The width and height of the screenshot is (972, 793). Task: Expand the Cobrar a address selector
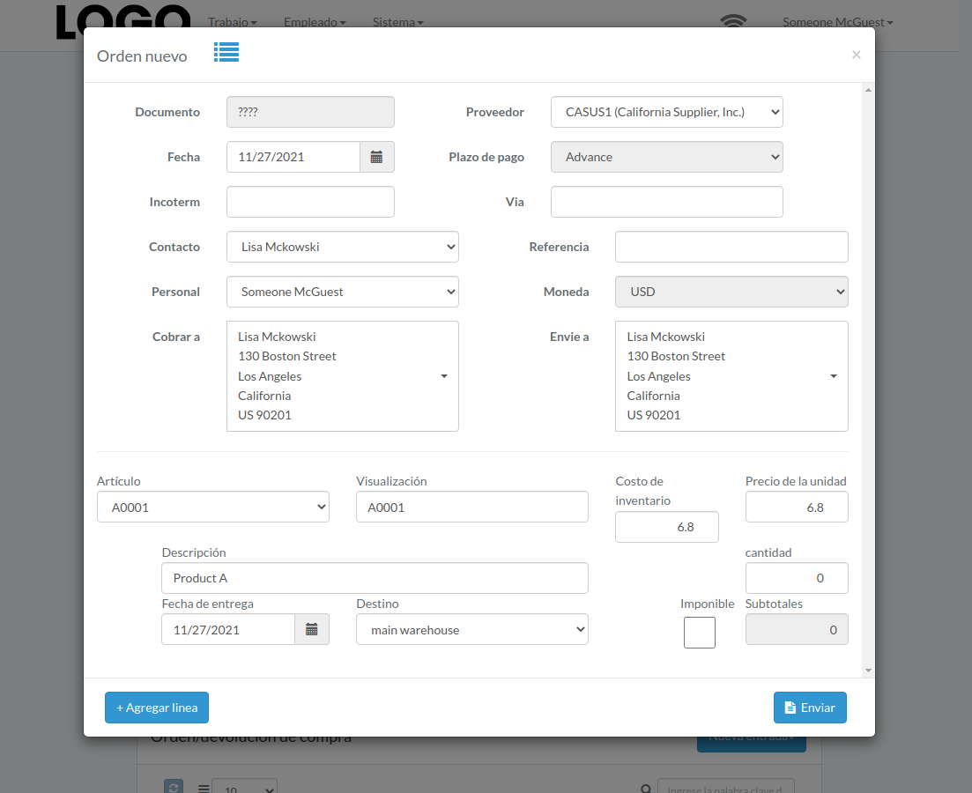pyautogui.click(x=342, y=376)
